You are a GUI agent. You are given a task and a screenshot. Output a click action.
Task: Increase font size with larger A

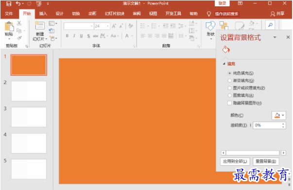[x=114, y=26]
